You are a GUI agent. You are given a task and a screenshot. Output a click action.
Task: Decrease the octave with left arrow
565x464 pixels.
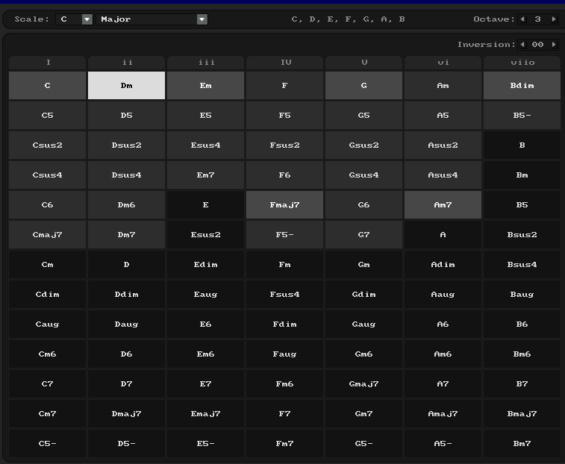pos(522,19)
